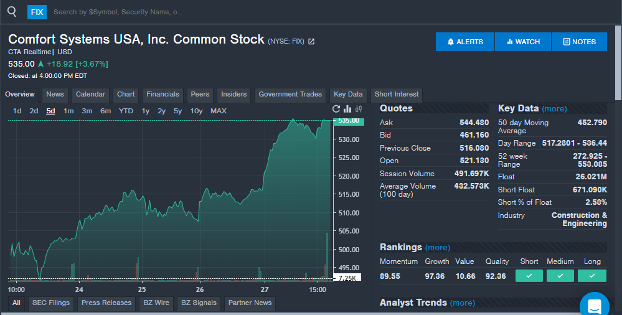622x315 pixels.
Task: Click the chart refresh icon
Action: [336, 109]
